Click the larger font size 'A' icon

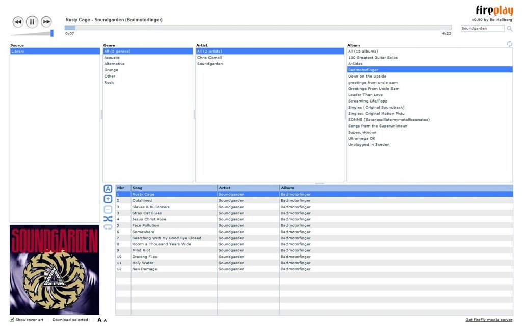[99, 320]
